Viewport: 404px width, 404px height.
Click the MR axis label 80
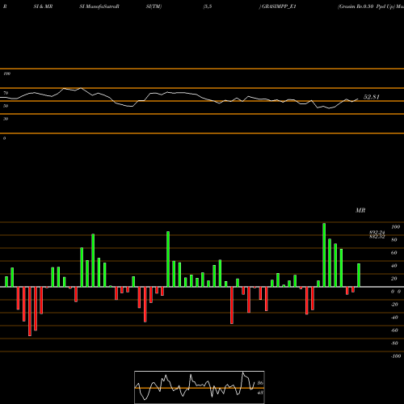pos(393,240)
